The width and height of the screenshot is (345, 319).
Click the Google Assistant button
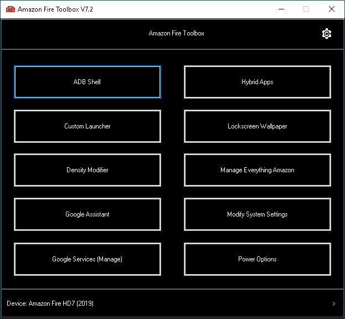[87, 214]
